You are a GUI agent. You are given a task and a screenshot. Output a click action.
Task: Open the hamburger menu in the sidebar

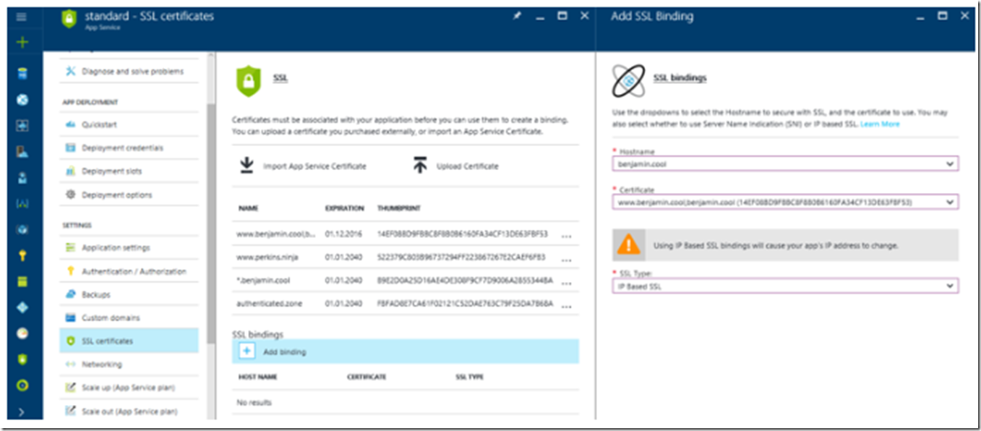click(x=22, y=17)
